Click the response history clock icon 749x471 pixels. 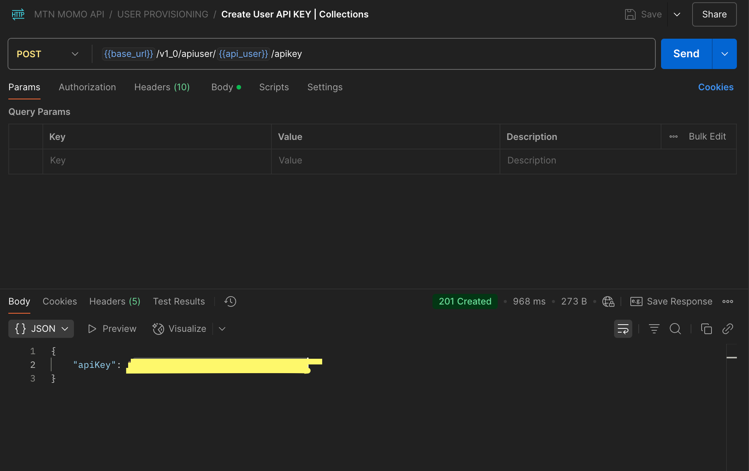230,301
